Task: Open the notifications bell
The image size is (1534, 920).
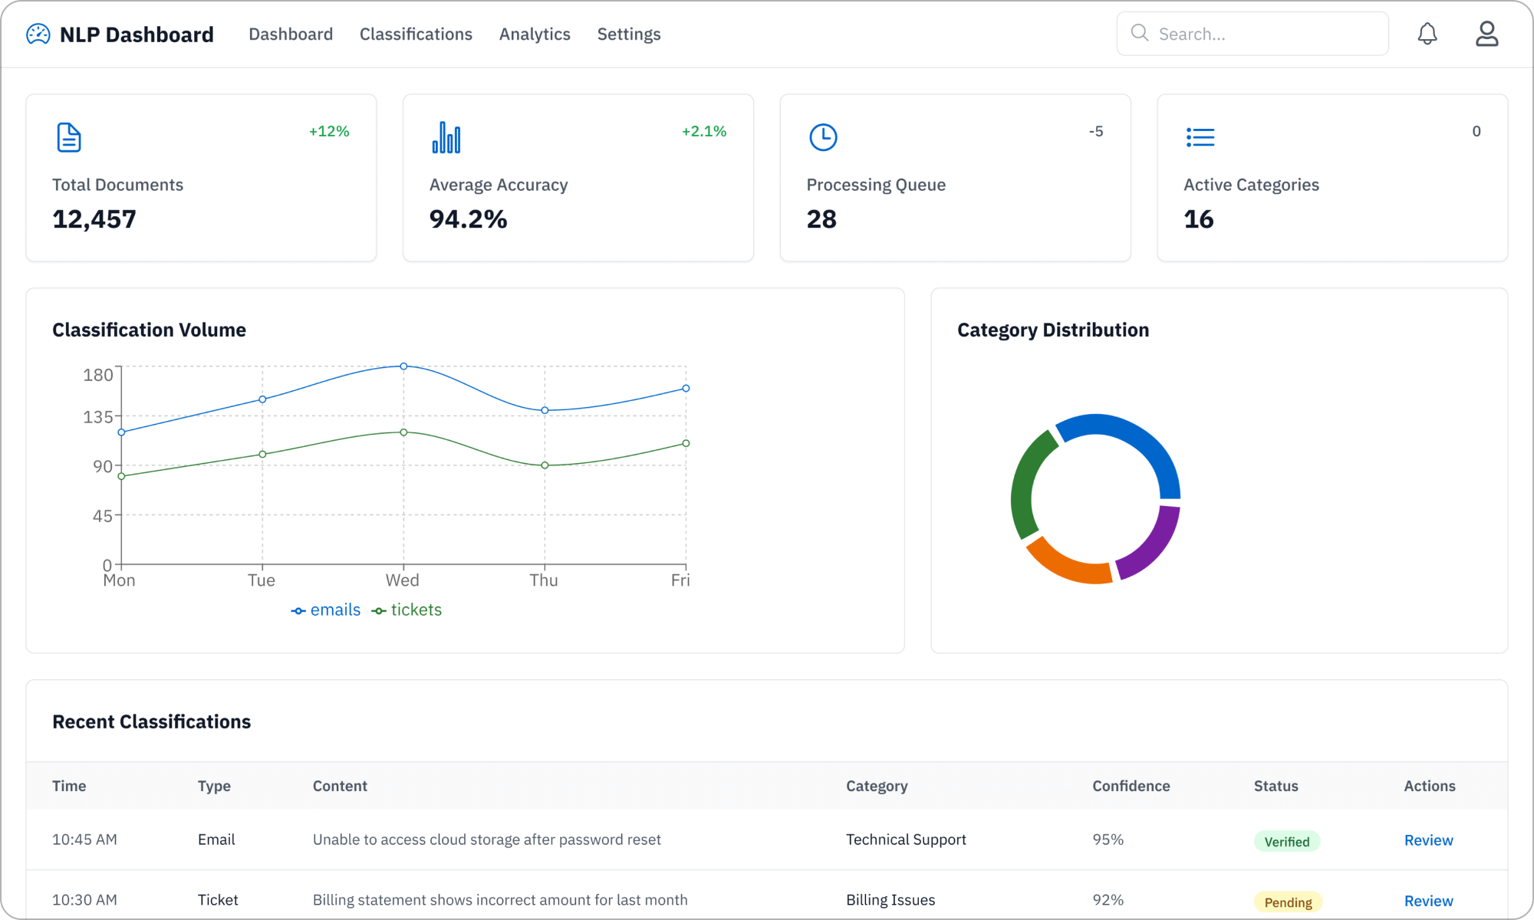Action: [1427, 34]
